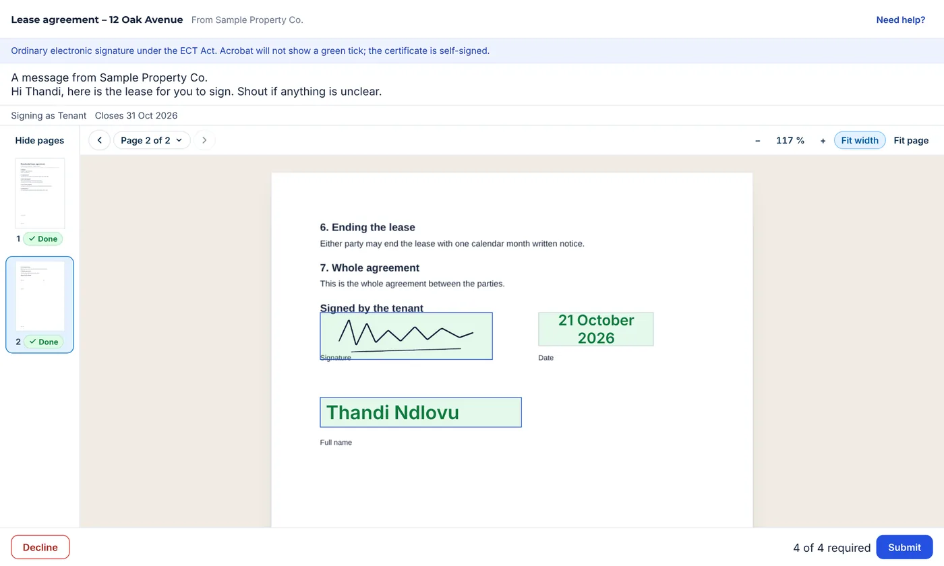Screen dimensions: 944x566
Task: Click the next page arrow
Action: coord(204,140)
